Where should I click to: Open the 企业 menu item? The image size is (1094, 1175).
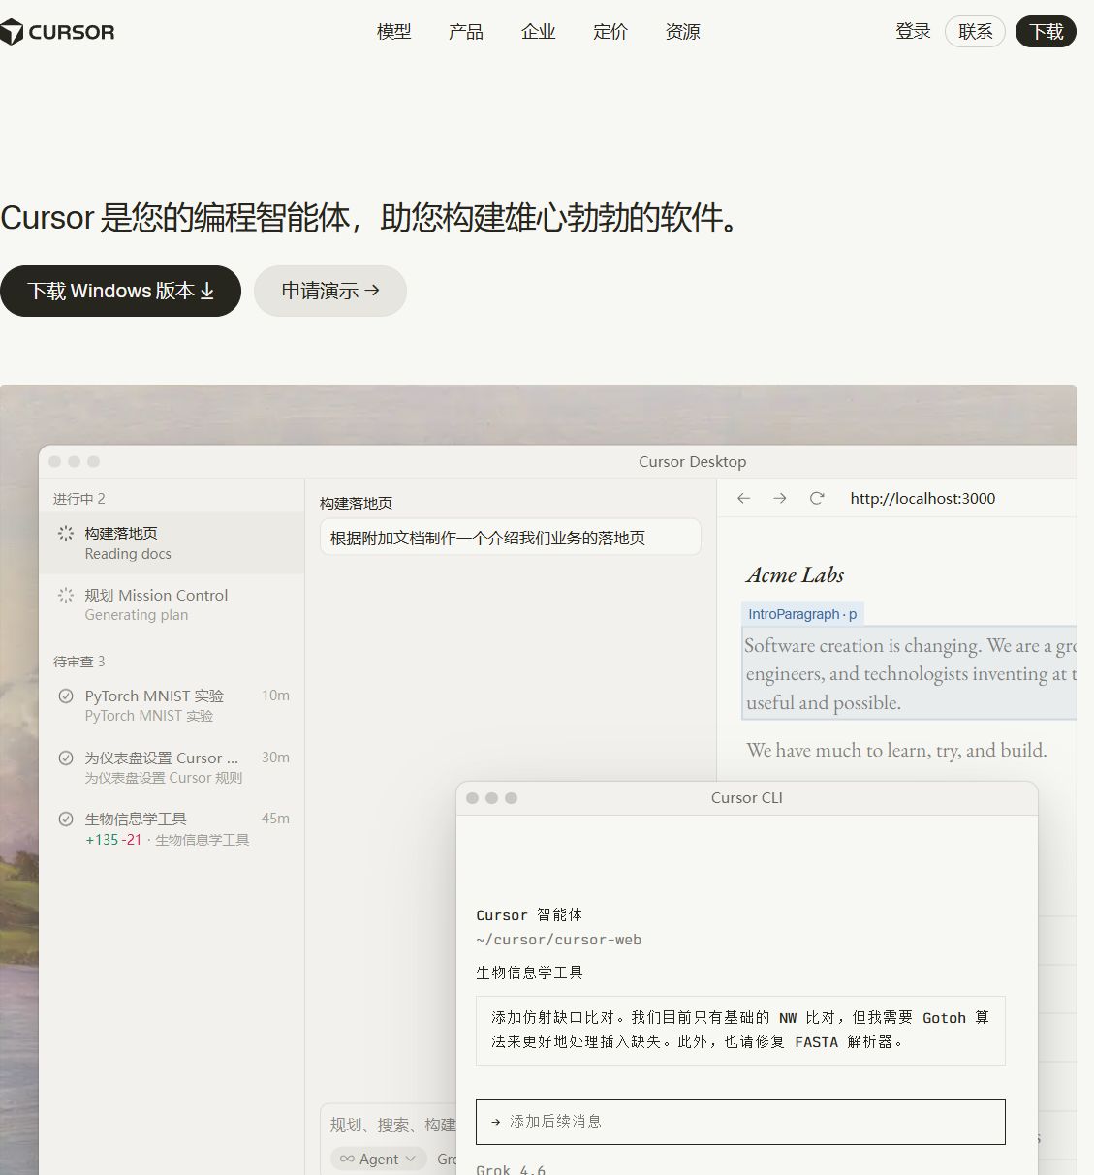(x=539, y=32)
